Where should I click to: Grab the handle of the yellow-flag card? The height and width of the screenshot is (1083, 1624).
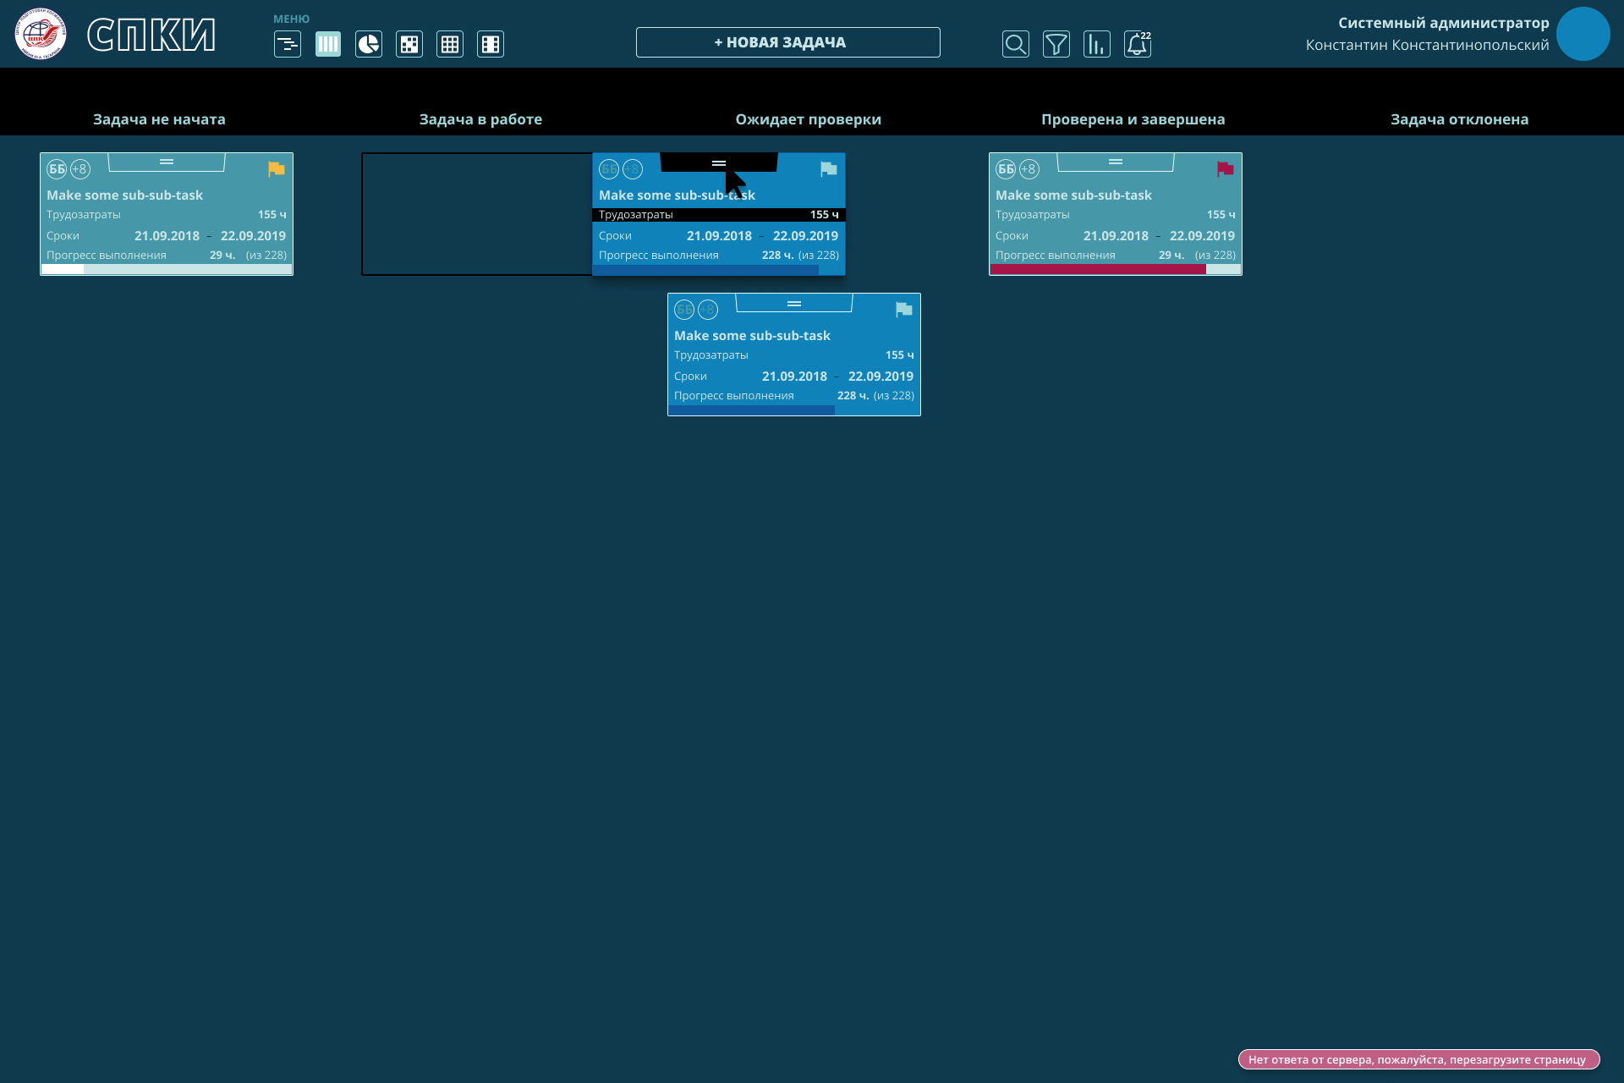point(167,162)
